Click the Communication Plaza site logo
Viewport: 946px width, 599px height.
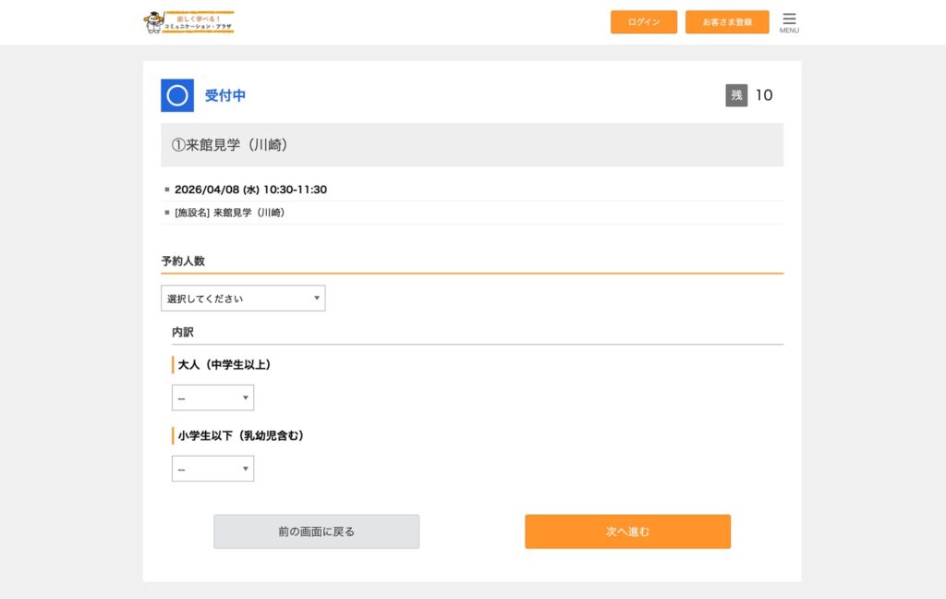point(188,22)
